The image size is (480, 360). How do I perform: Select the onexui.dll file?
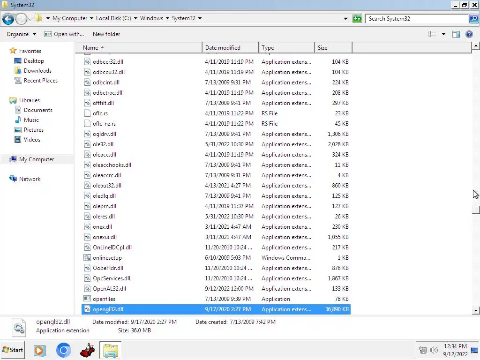(216, 237)
